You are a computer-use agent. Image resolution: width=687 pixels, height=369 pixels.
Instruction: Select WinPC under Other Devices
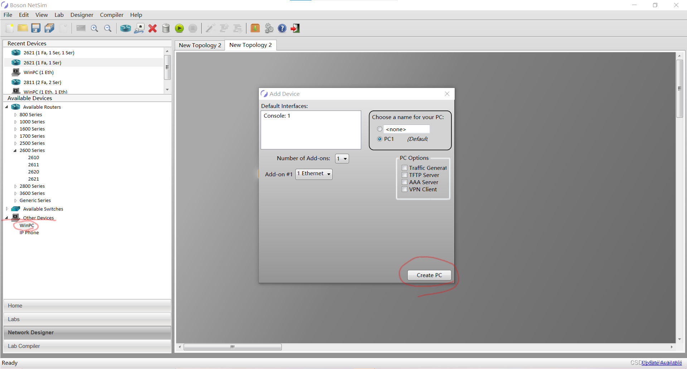(27, 226)
